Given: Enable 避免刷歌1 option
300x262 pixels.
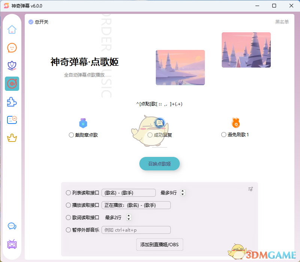Looking at the screenshot, I should 224,134.
